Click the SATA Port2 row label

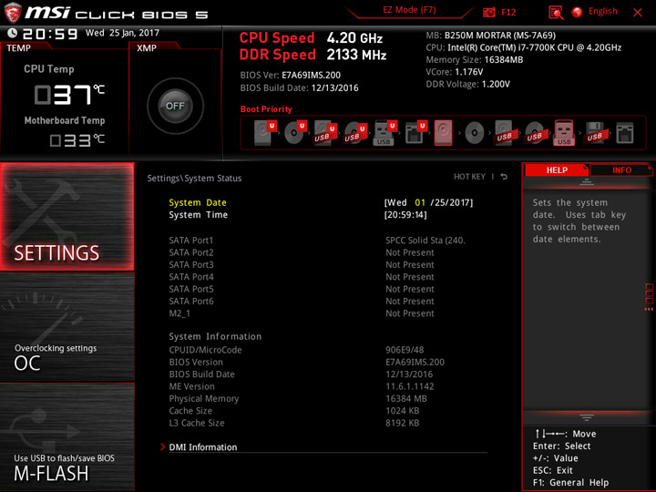point(191,252)
